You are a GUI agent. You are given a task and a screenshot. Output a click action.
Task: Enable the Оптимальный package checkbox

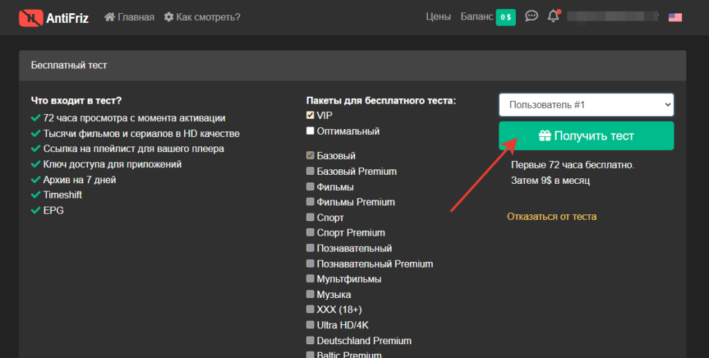pos(310,131)
